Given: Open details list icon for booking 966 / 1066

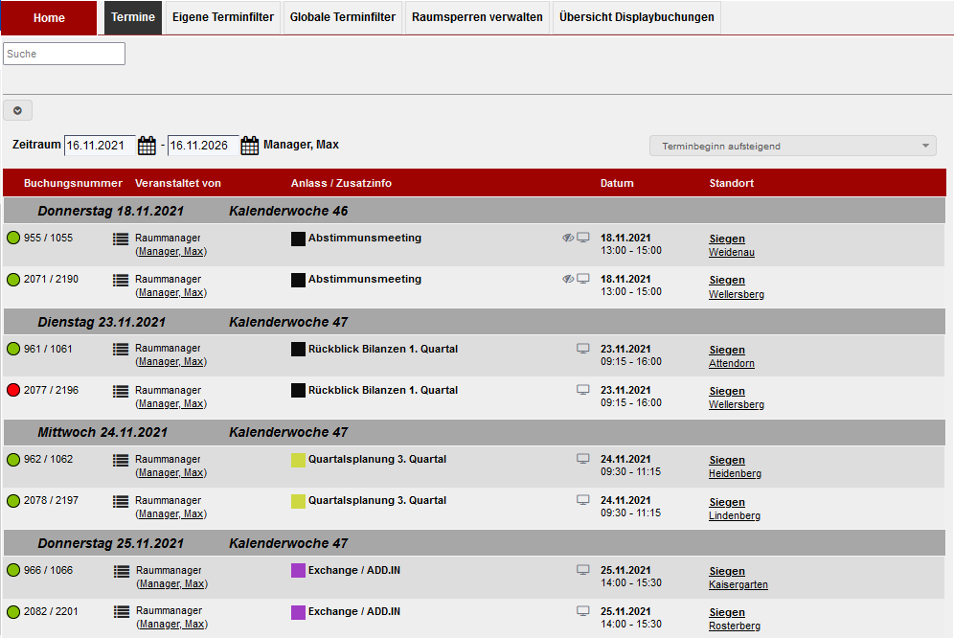Looking at the screenshot, I should [122, 571].
